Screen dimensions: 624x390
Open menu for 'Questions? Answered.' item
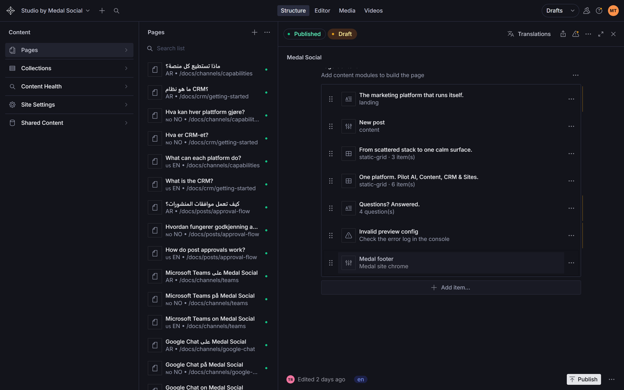[x=571, y=208]
